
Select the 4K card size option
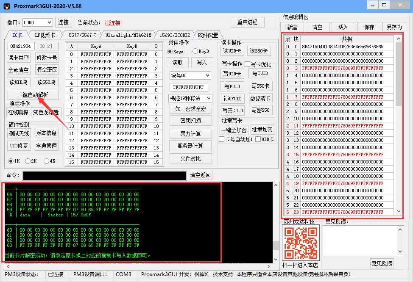click(46, 161)
